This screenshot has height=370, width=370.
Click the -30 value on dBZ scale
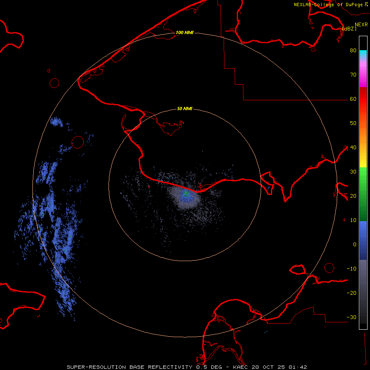pos(351,317)
